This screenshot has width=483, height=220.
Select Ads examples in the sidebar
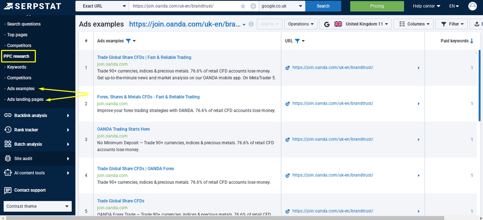(21, 89)
